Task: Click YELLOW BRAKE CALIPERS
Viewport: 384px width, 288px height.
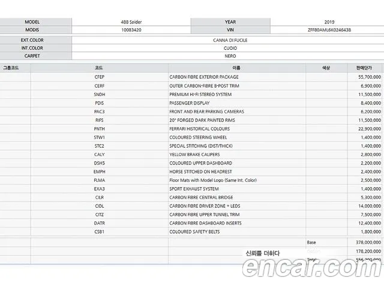Action: tap(194, 155)
